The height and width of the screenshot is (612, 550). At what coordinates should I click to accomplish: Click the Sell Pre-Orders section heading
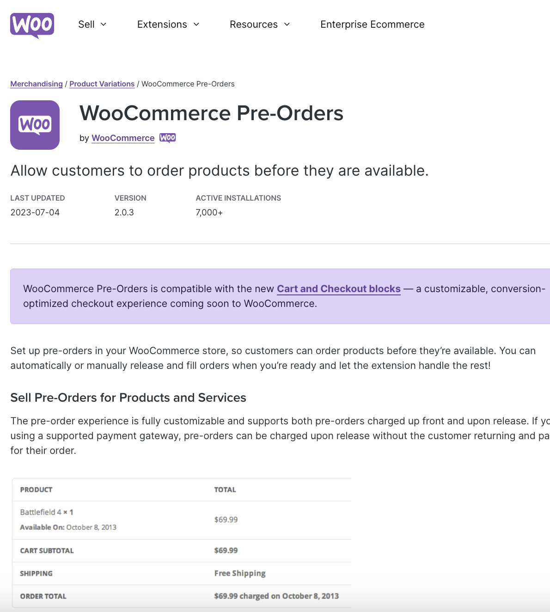tap(128, 398)
